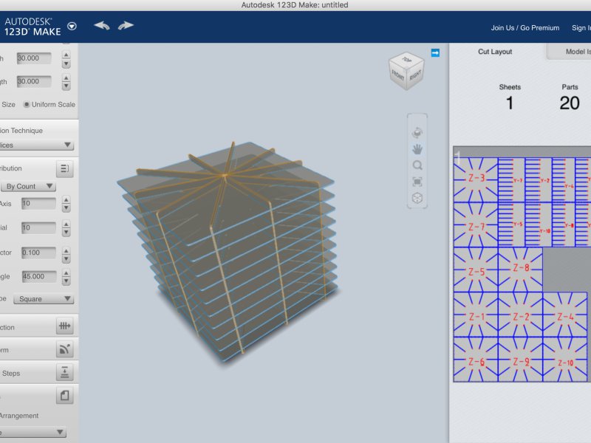Toggle perspective view with the cube icon
This screenshot has height=443, width=591.
417,198
